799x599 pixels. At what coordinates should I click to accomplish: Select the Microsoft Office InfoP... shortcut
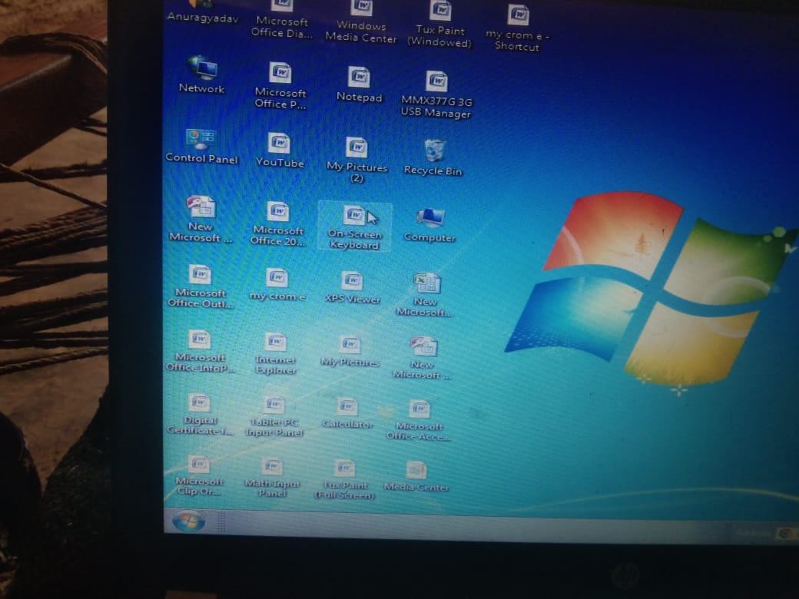tap(200, 351)
